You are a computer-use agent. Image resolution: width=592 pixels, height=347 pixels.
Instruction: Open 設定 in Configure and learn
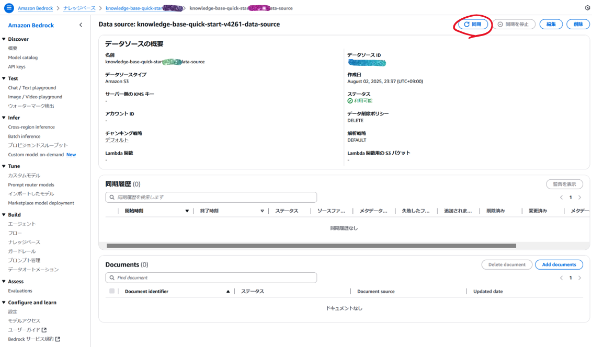pyautogui.click(x=13, y=311)
